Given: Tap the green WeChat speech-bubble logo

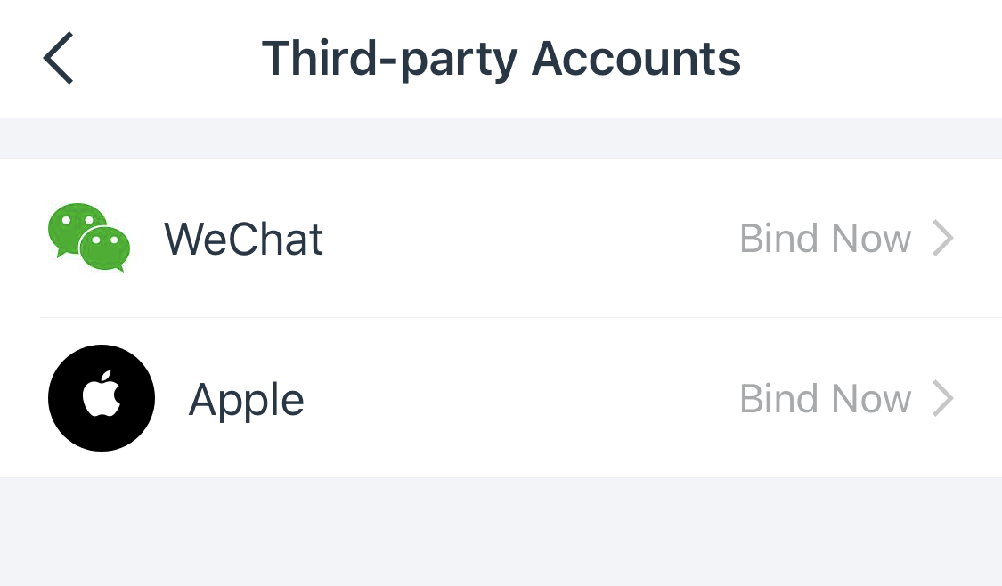Looking at the screenshot, I should click(x=89, y=238).
